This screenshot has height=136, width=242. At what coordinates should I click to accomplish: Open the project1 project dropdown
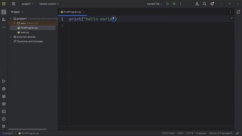pyautogui.click(x=28, y=4)
